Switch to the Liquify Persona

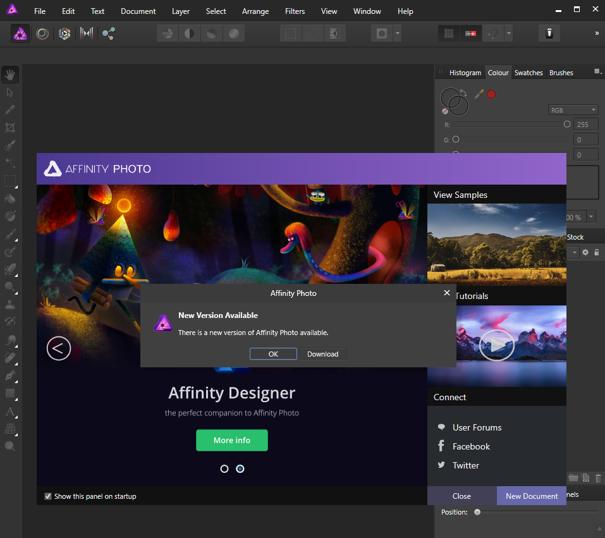coord(42,34)
